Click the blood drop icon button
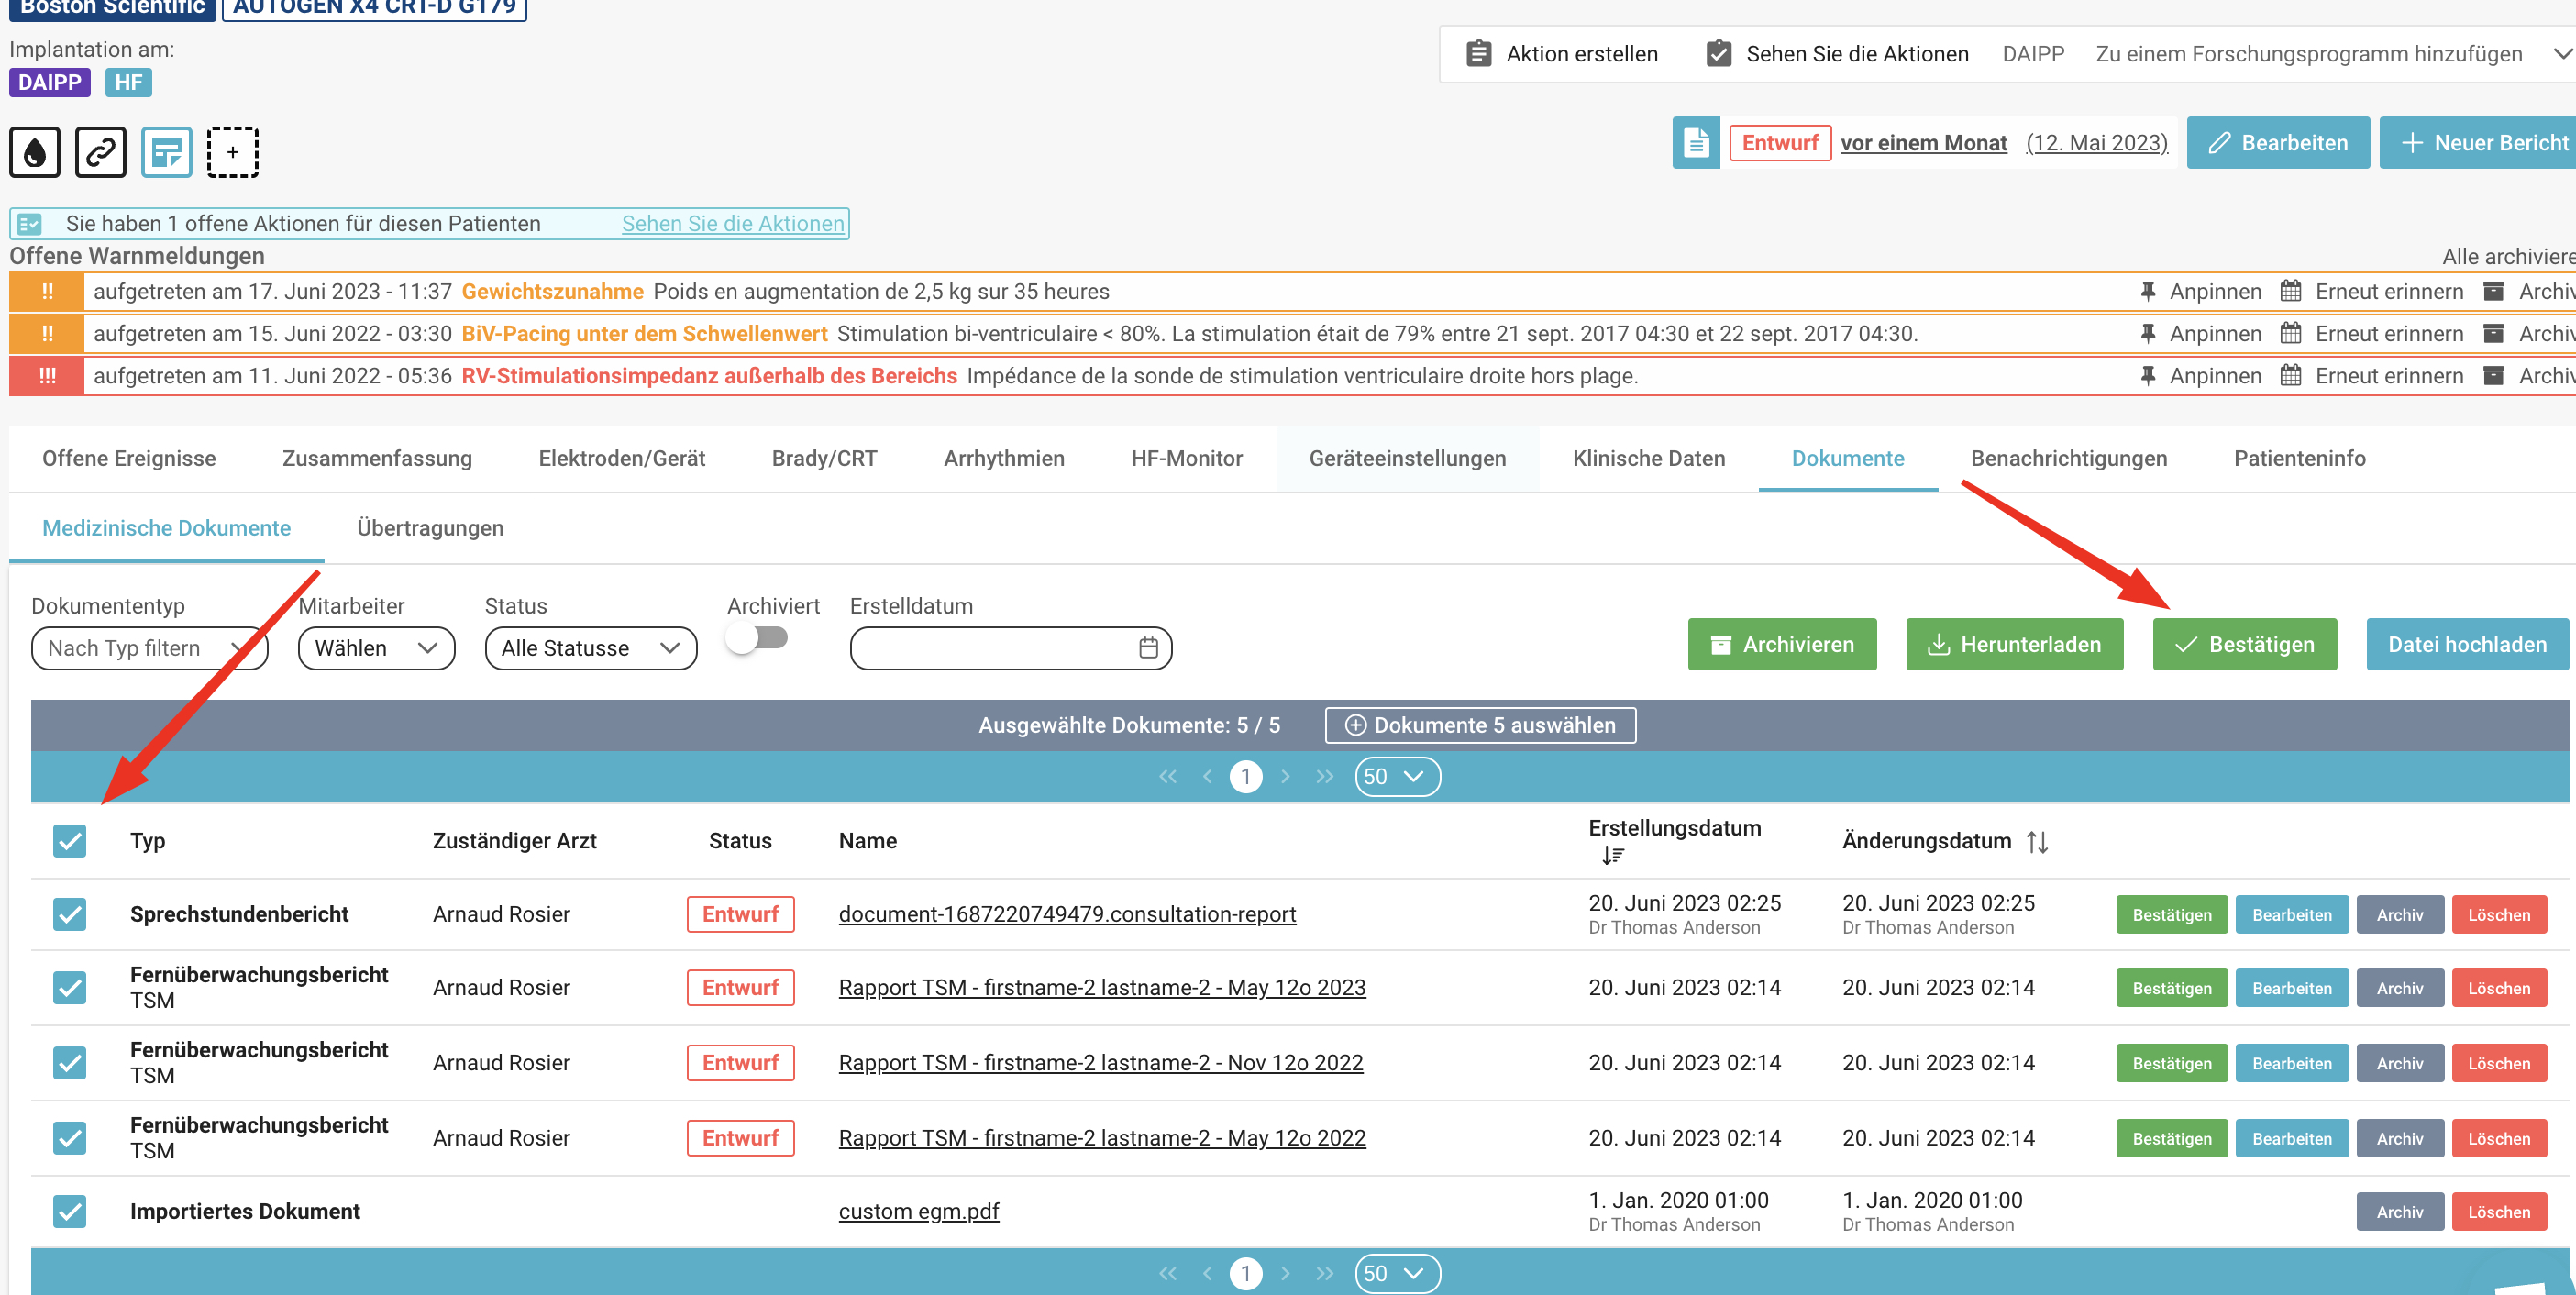2576x1295 pixels. click(35, 152)
